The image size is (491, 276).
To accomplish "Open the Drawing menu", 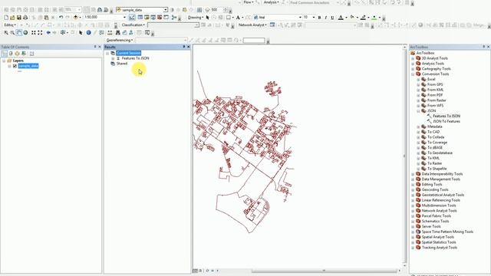I will tap(196, 18).
